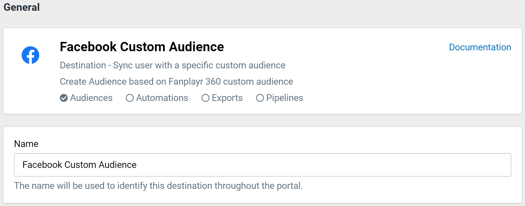This screenshot has height=206, width=525.
Task: Select the Exports option
Action: [222, 98]
